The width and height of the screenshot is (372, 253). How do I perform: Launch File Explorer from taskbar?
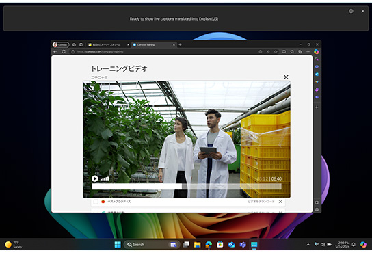click(x=197, y=245)
